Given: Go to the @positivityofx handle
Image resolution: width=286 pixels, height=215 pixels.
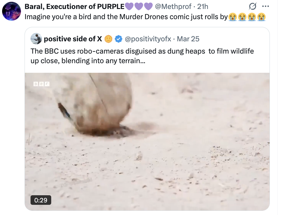Looking at the screenshot, I should click(x=148, y=39).
